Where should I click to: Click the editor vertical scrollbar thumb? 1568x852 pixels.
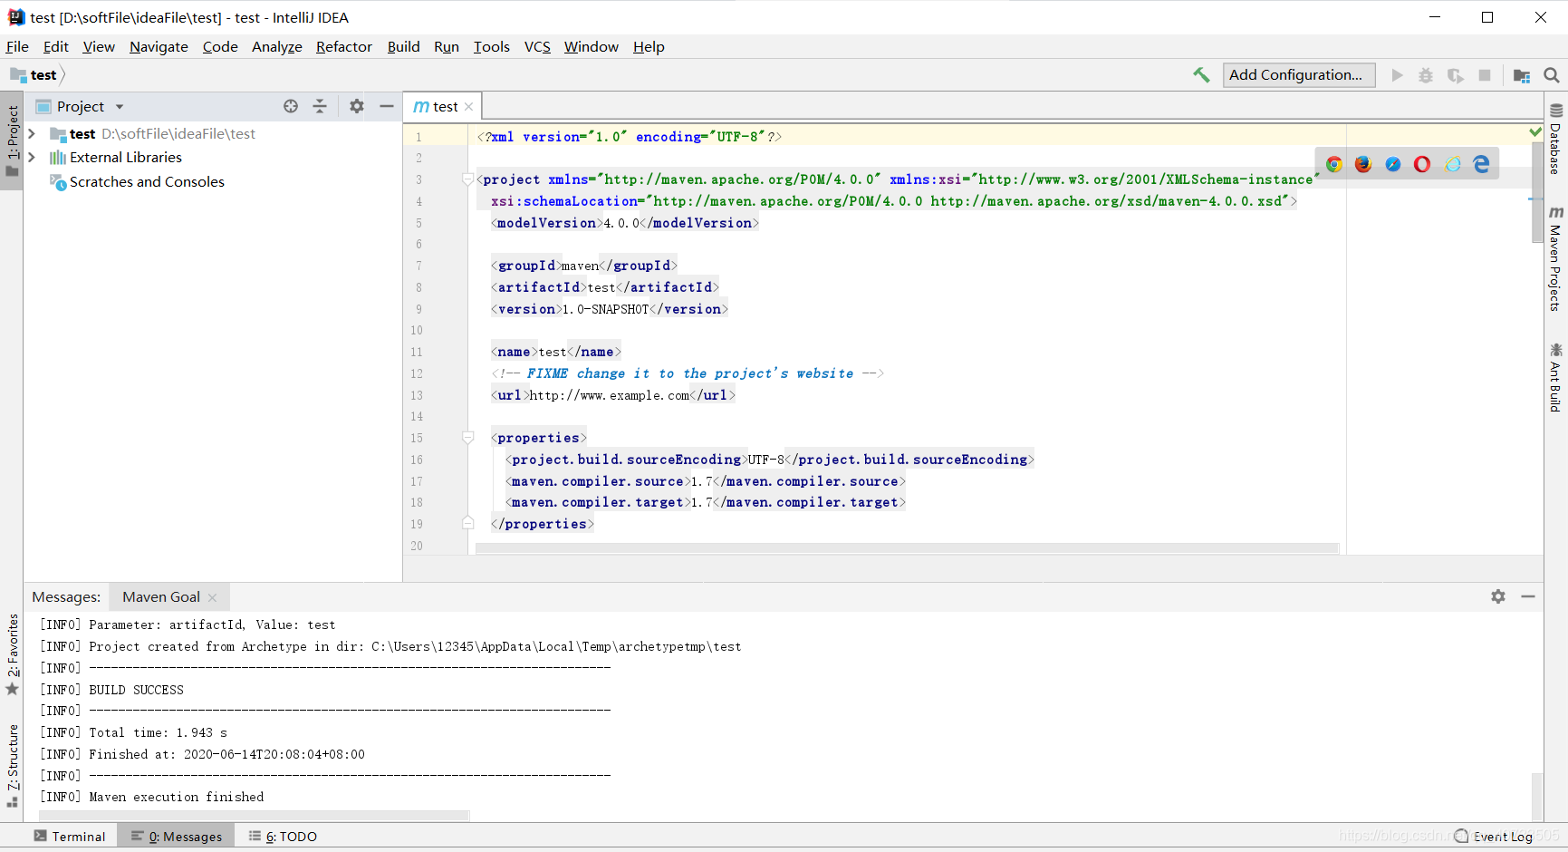click(x=1536, y=192)
